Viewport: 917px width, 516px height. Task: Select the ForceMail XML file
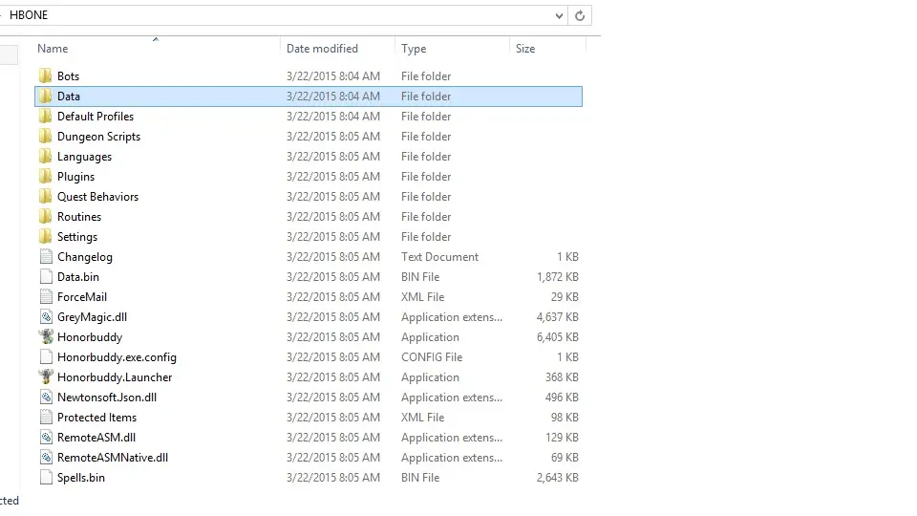(82, 297)
